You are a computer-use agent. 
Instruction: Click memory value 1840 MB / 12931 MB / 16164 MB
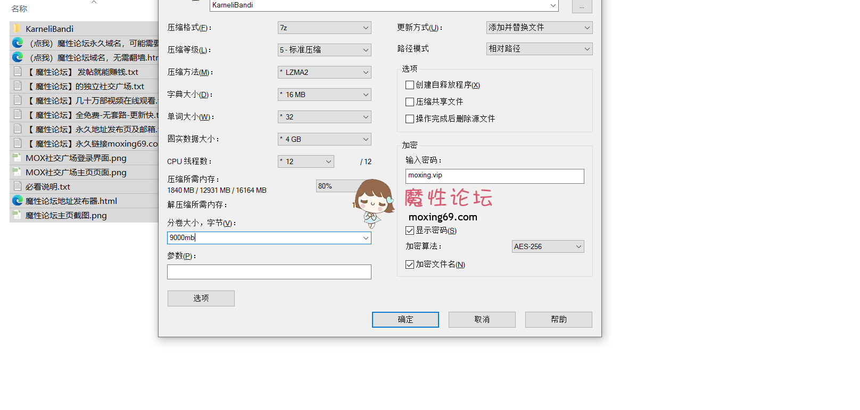(217, 190)
